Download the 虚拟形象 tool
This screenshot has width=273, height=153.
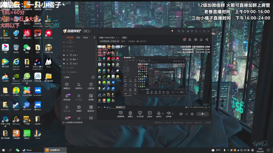point(67,108)
